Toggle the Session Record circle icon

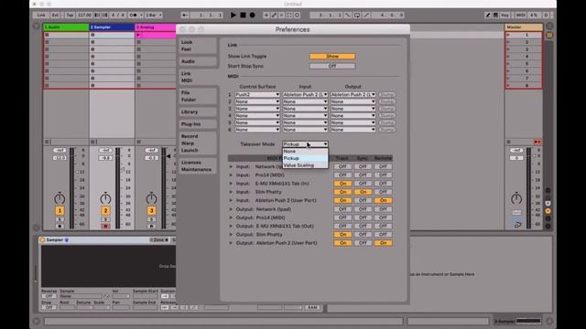point(297,15)
